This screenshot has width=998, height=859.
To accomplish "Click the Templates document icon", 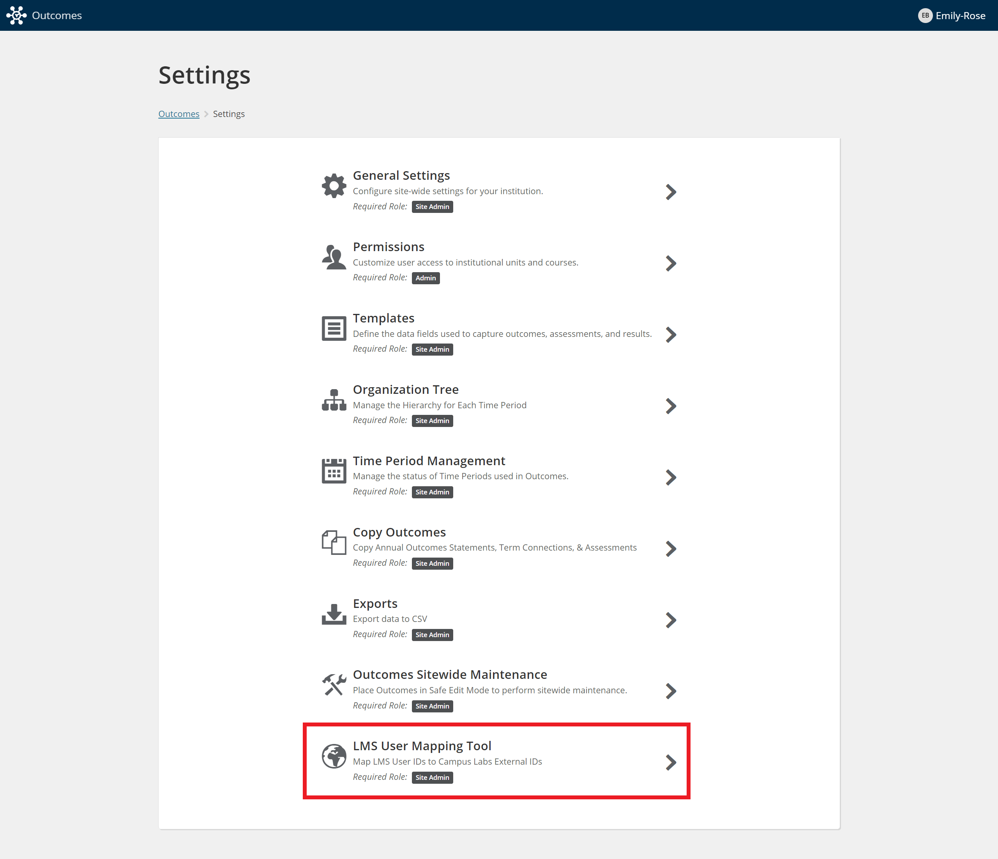I will [x=334, y=329].
